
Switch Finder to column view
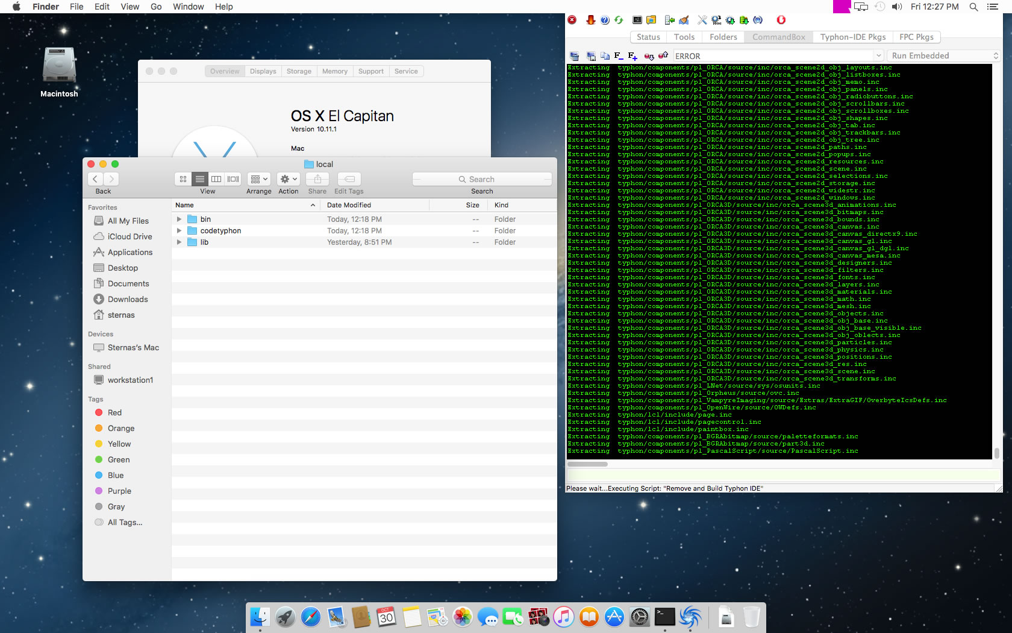[216, 179]
